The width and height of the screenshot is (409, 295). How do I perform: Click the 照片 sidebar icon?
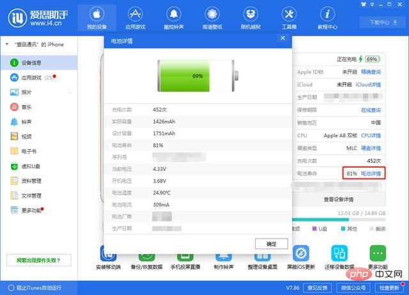point(14,92)
